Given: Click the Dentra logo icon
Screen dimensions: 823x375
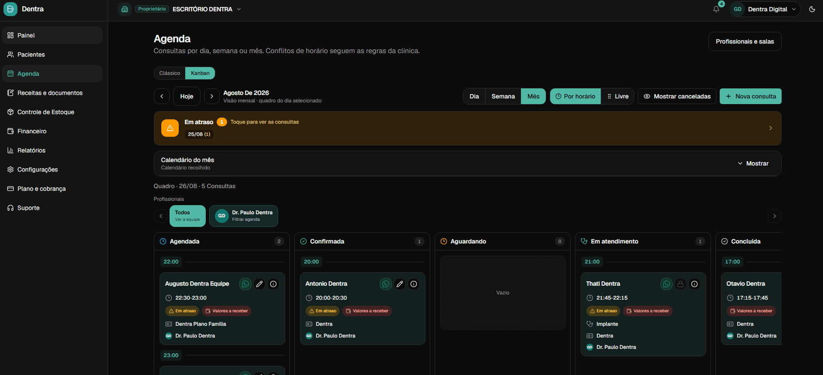Looking at the screenshot, I should coord(10,9).
